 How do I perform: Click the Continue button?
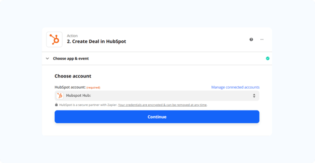157,117
